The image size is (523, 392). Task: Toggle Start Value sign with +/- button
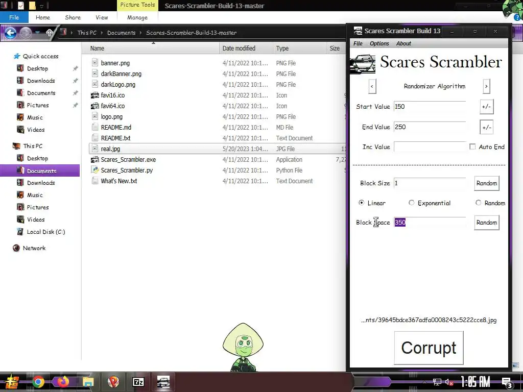(x=486, y=107)
